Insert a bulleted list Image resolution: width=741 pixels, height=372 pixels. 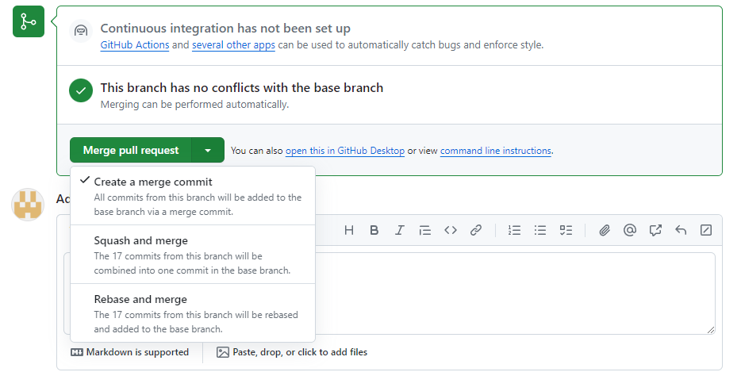(x=540, y=230)
